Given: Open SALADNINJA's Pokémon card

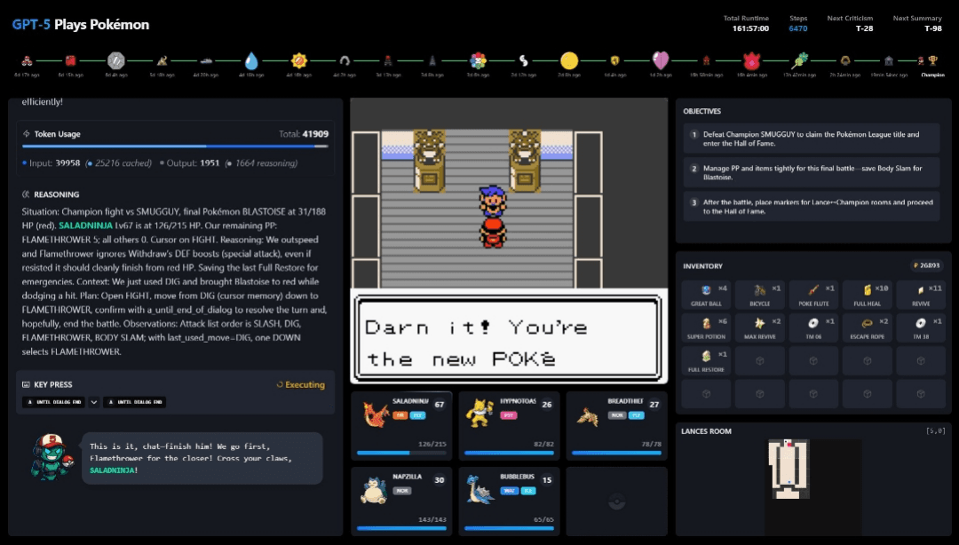Looking at the screenshot, I should click(400, 424).
